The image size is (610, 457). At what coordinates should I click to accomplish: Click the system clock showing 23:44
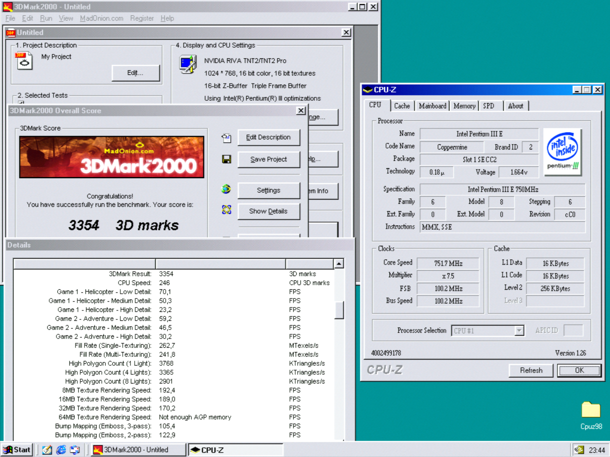click(x=597, y=450)
